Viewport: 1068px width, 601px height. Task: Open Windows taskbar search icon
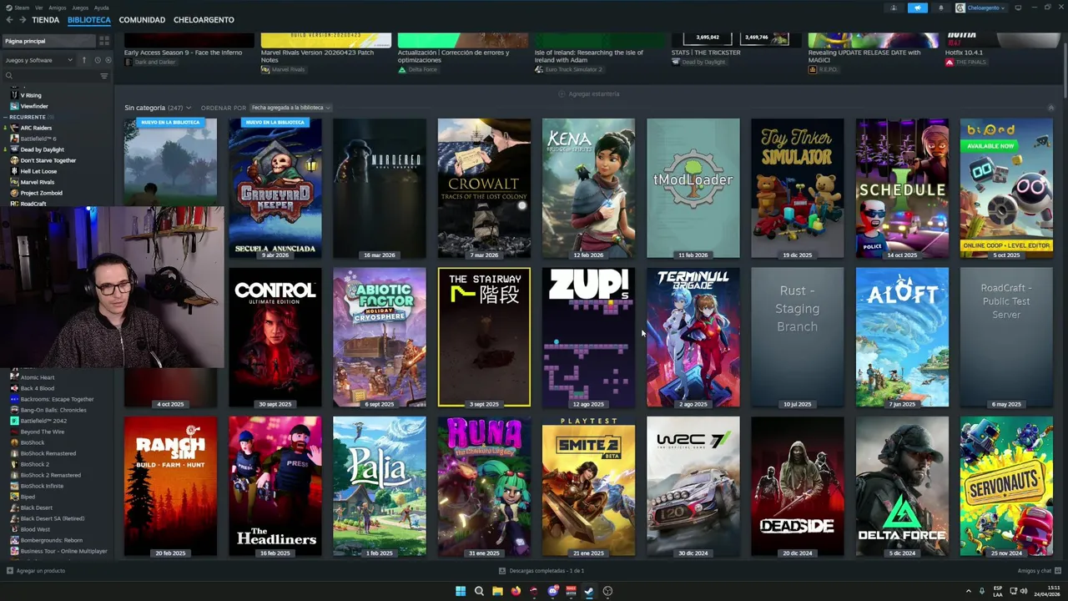click(x=479, y=591)
